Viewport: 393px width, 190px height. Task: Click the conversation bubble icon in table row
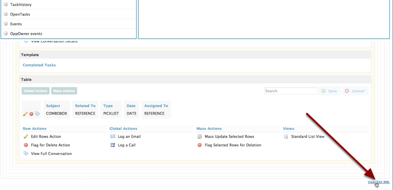pos(37,114)
